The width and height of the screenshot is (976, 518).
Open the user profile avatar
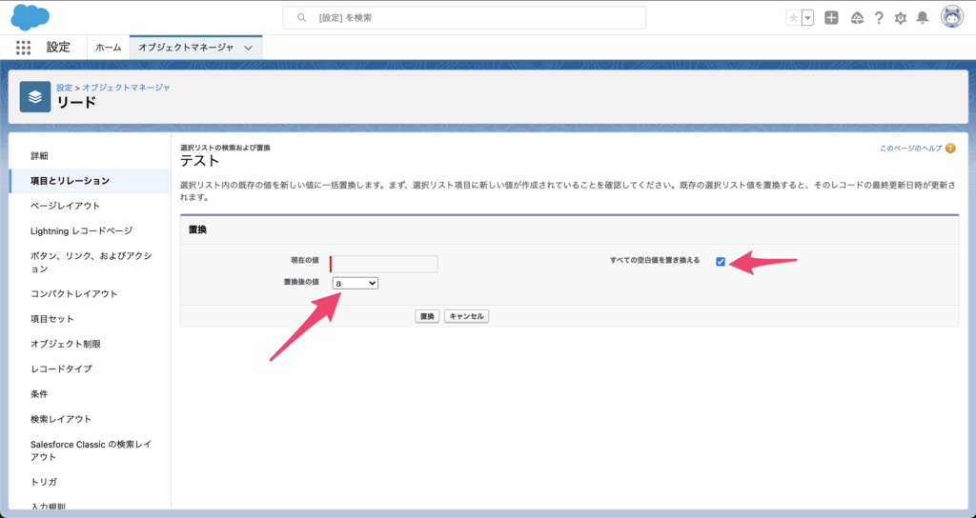click(x=952, y=17)
